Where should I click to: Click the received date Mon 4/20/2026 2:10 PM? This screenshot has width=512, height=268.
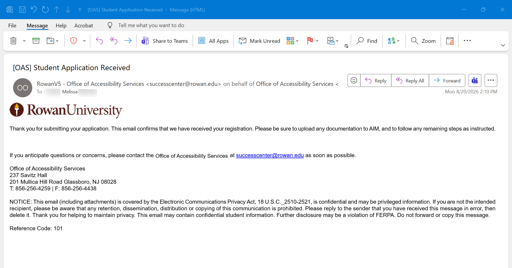[471, 92]
